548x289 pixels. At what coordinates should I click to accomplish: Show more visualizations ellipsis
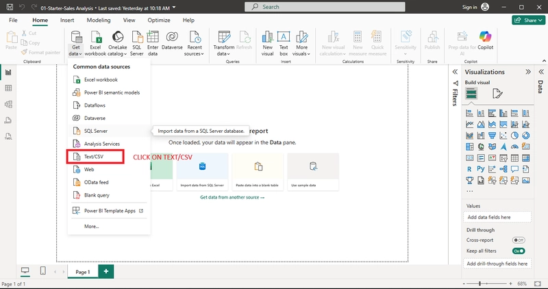(470, 191)
